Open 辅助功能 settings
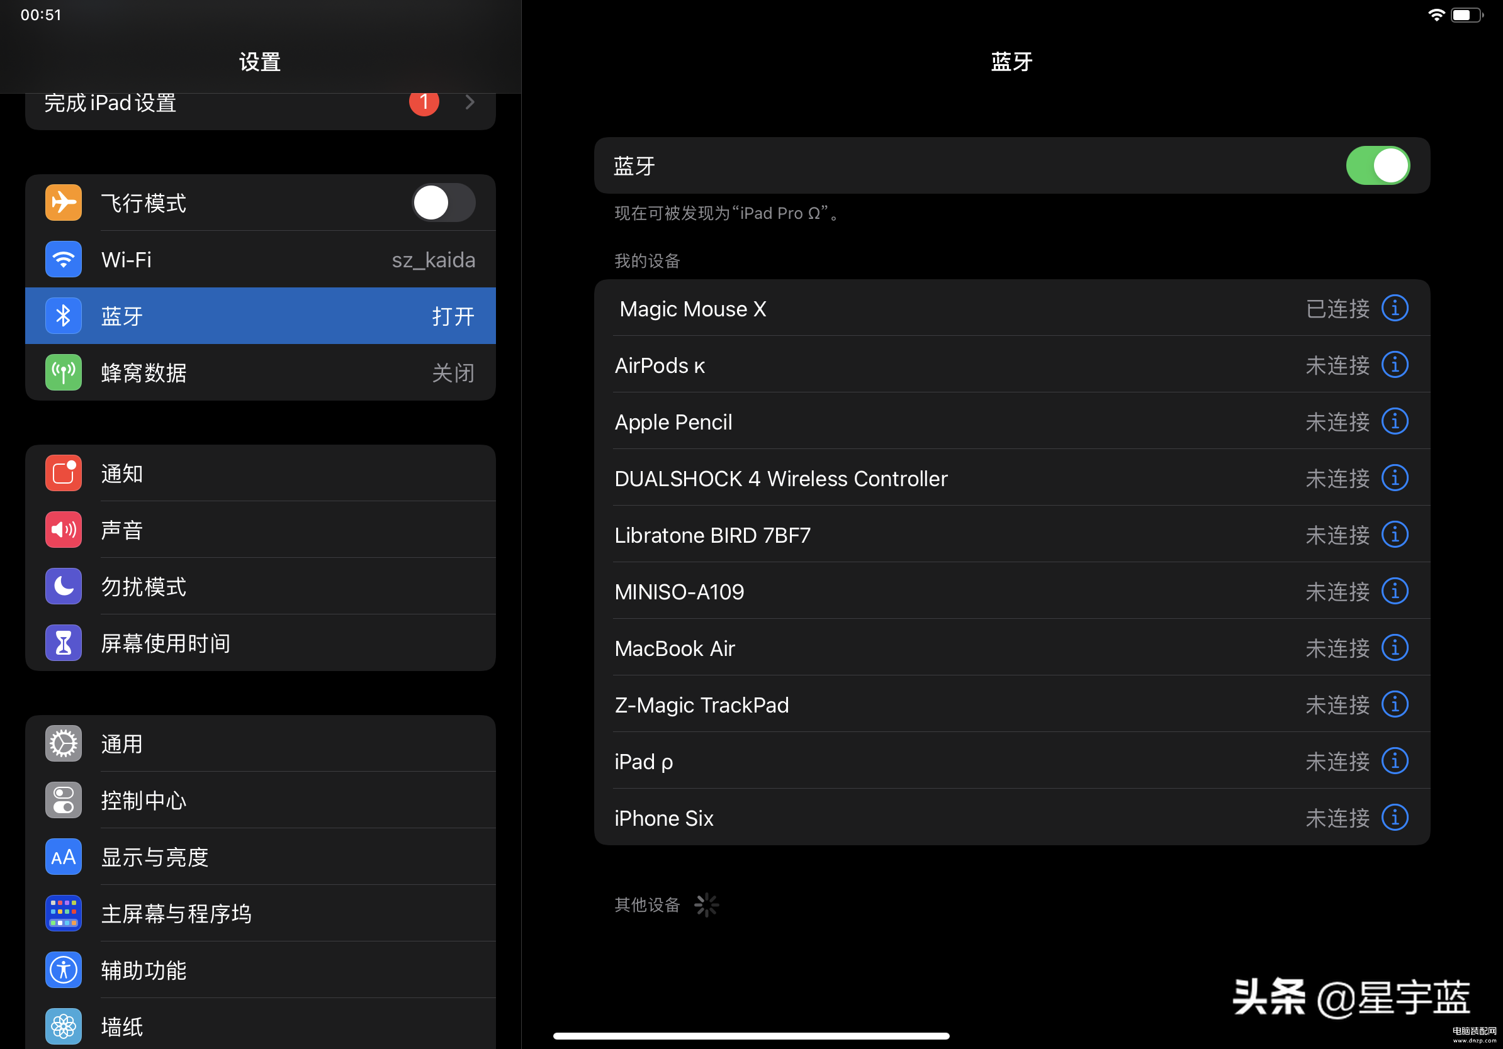Image resolution: width=1503 pixels, height=1049 pixels. pyautogui.click(x=261, y=970)
